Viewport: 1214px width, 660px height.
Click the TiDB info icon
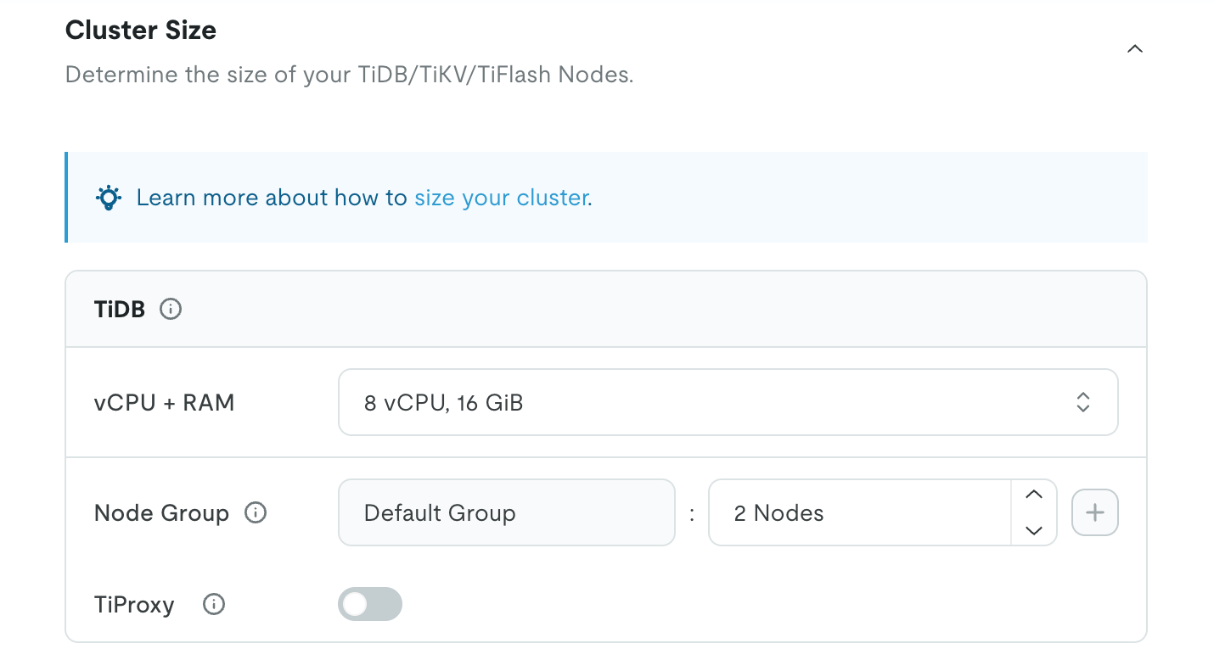(x=171, y=309)
